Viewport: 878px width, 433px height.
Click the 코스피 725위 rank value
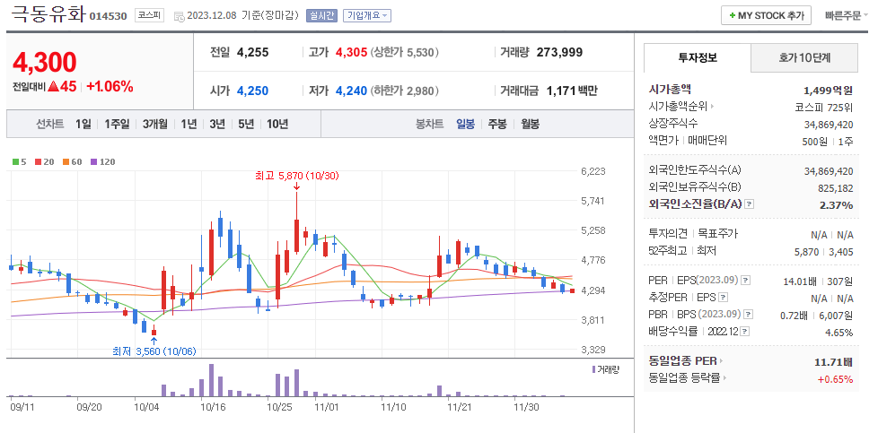(x=822, y=107)
